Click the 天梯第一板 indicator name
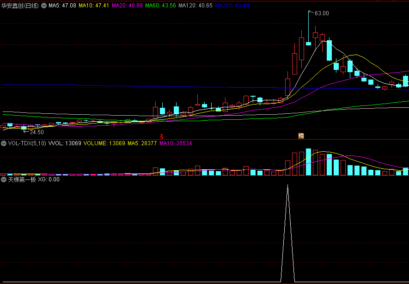 click(22, 179)
